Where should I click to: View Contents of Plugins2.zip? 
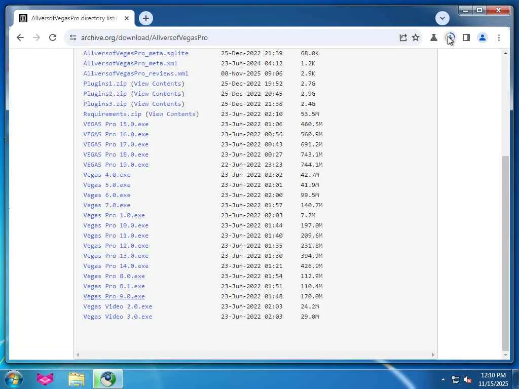tap(158, 94)
